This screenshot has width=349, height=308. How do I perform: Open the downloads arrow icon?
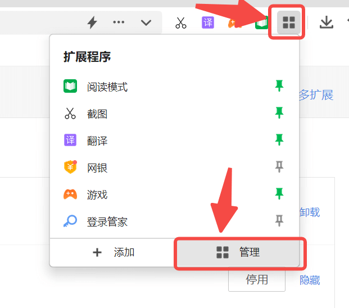[x=326, y=22]
